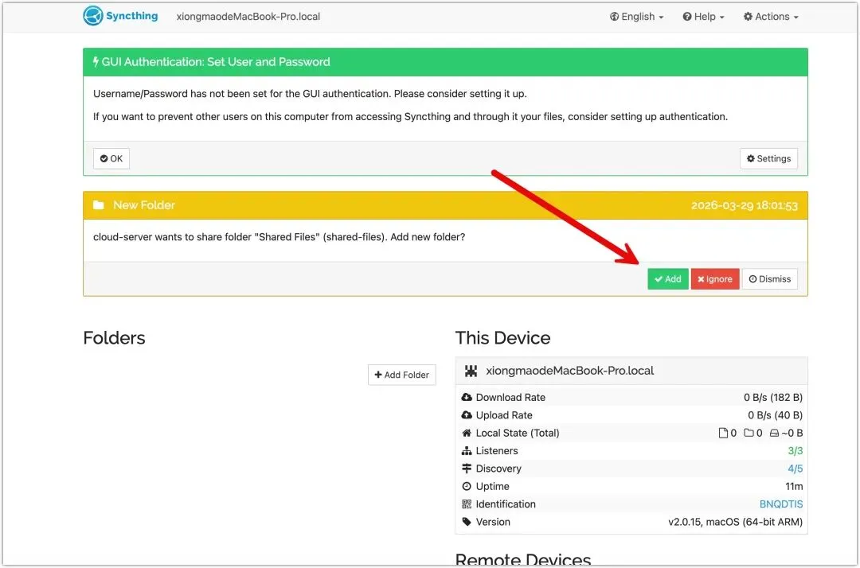Click the folder count icon in Local State
860x568 pixels.
(x=749, y=433)
